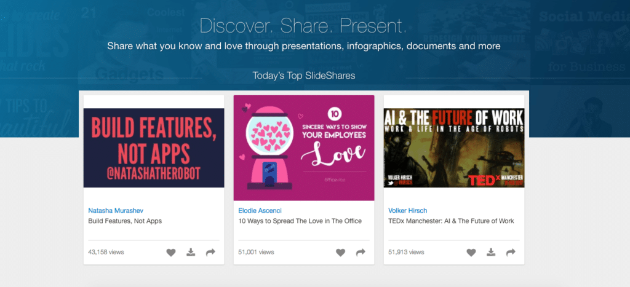Click the 51,913 views count
The width and height of the screenshot is (630, 287).
coord(406,252)
